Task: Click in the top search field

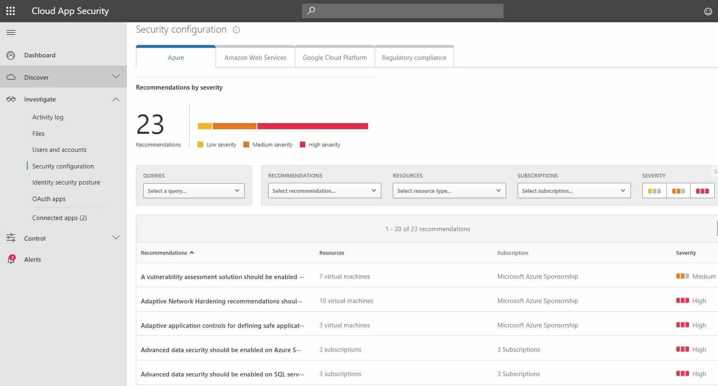Action: point(403,11)
